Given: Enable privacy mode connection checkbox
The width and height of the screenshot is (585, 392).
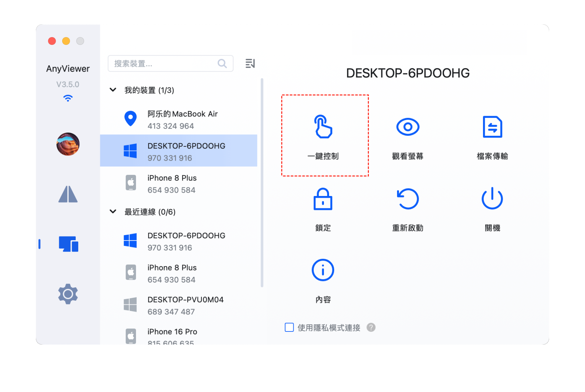Looking at the screenshot, I should coord(289,327).
